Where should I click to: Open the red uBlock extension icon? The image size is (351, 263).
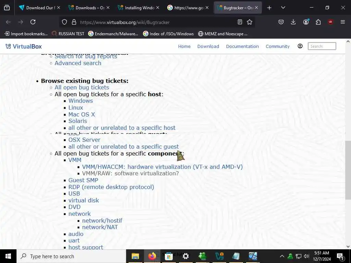(330, 22)
